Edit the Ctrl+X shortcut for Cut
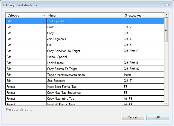 coord(143,45)
